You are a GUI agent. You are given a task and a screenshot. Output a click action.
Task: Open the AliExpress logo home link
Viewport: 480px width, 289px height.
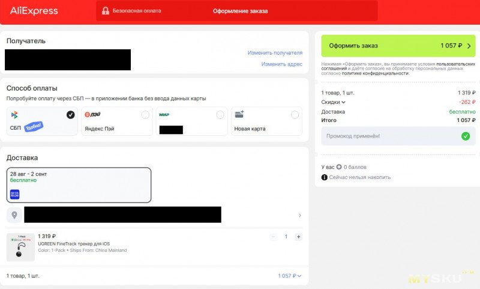(x=34, y=11)
